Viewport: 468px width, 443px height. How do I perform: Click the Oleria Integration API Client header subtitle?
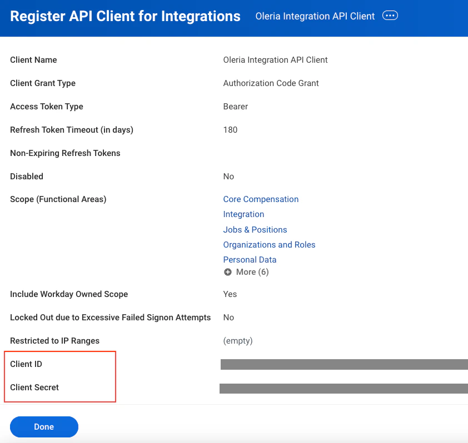[x=315, y=16]
